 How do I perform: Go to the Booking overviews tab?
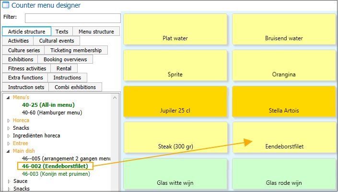tap(65, 59)
